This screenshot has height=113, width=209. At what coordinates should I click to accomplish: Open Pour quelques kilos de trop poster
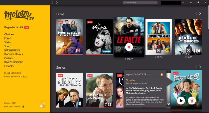(70, 37)
